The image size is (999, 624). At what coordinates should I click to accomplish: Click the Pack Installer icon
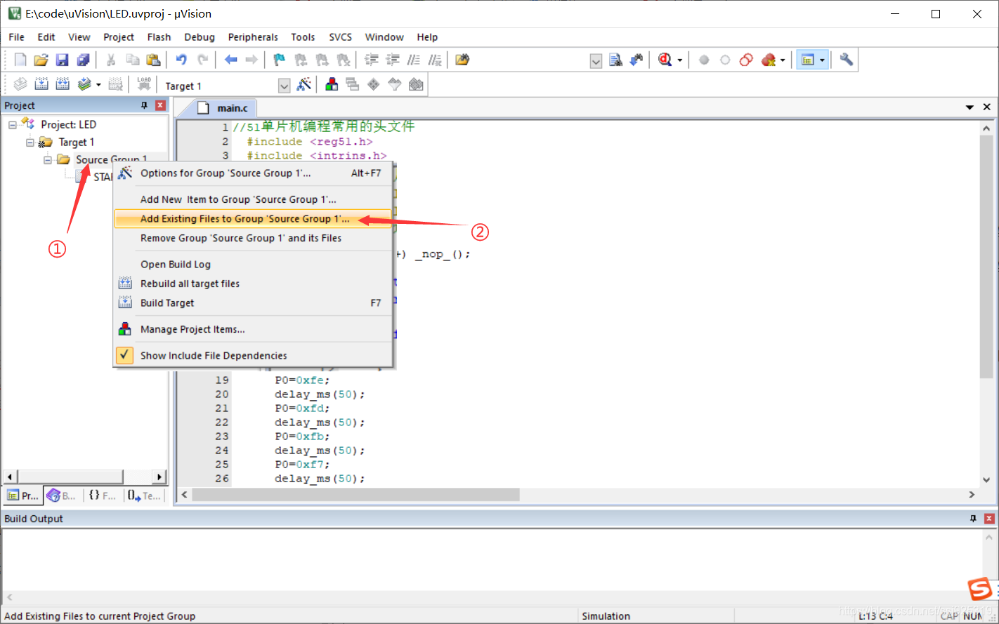point(416,85)
